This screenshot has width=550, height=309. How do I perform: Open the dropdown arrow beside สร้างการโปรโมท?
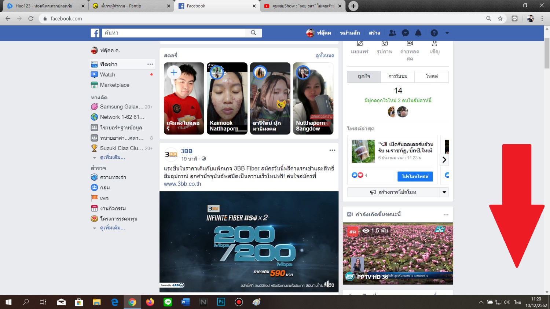click(444, 192)
